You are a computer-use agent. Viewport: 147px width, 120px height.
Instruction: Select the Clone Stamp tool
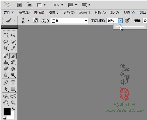pos(6,62)
